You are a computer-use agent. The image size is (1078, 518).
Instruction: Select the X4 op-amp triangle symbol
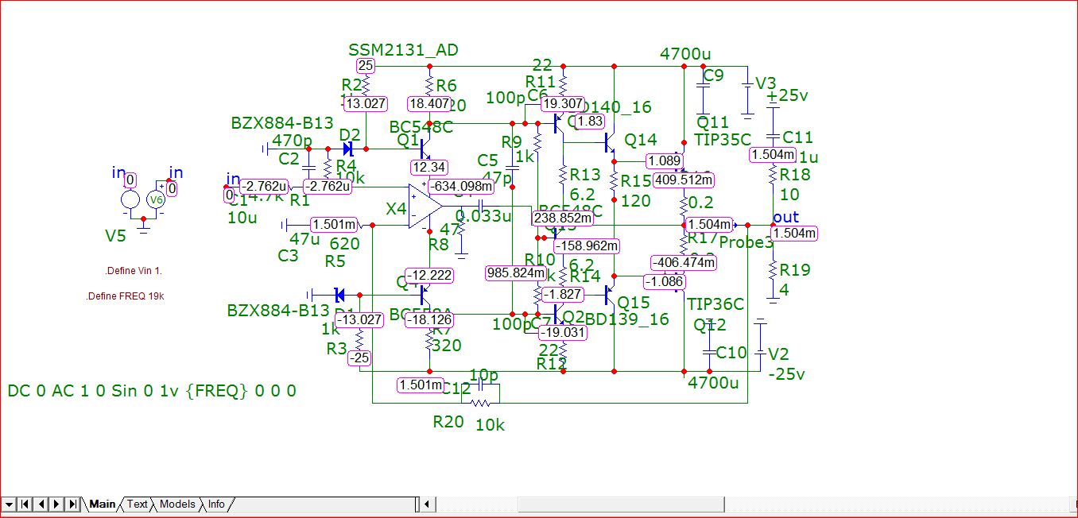coord(425,207)
